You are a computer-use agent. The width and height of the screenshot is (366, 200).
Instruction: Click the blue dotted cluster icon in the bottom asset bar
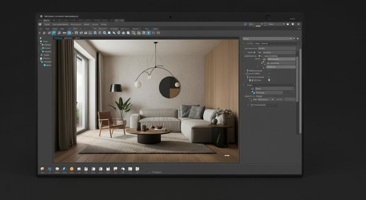point(50,169)
